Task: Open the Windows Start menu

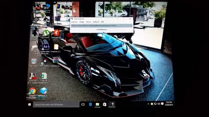Action: click(x=29, y=105)
